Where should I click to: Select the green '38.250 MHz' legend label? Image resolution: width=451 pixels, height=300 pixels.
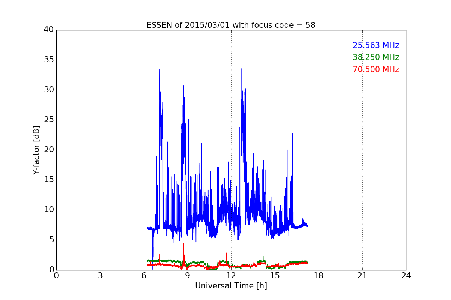[x=376, y=57]
